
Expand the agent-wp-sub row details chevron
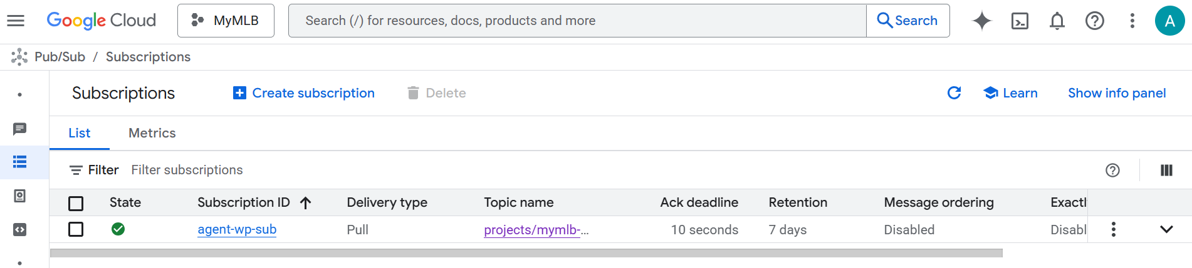(x=1166, y=229)
